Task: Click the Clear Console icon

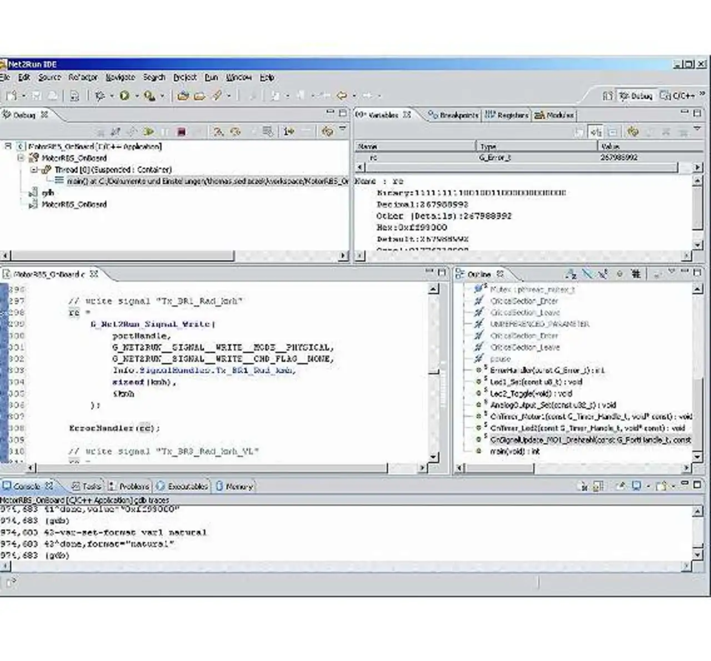Action: click(x=582, y=487)
